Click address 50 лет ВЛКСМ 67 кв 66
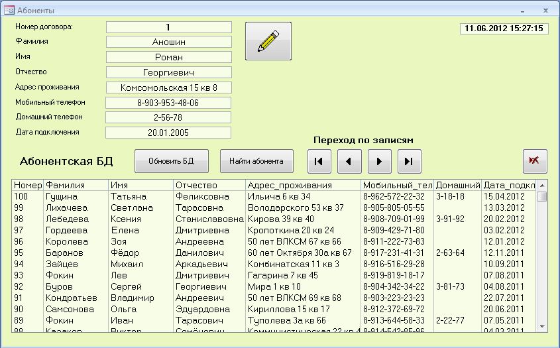The height and width of the screenshot is (348, 560). [x=294, y=241]
